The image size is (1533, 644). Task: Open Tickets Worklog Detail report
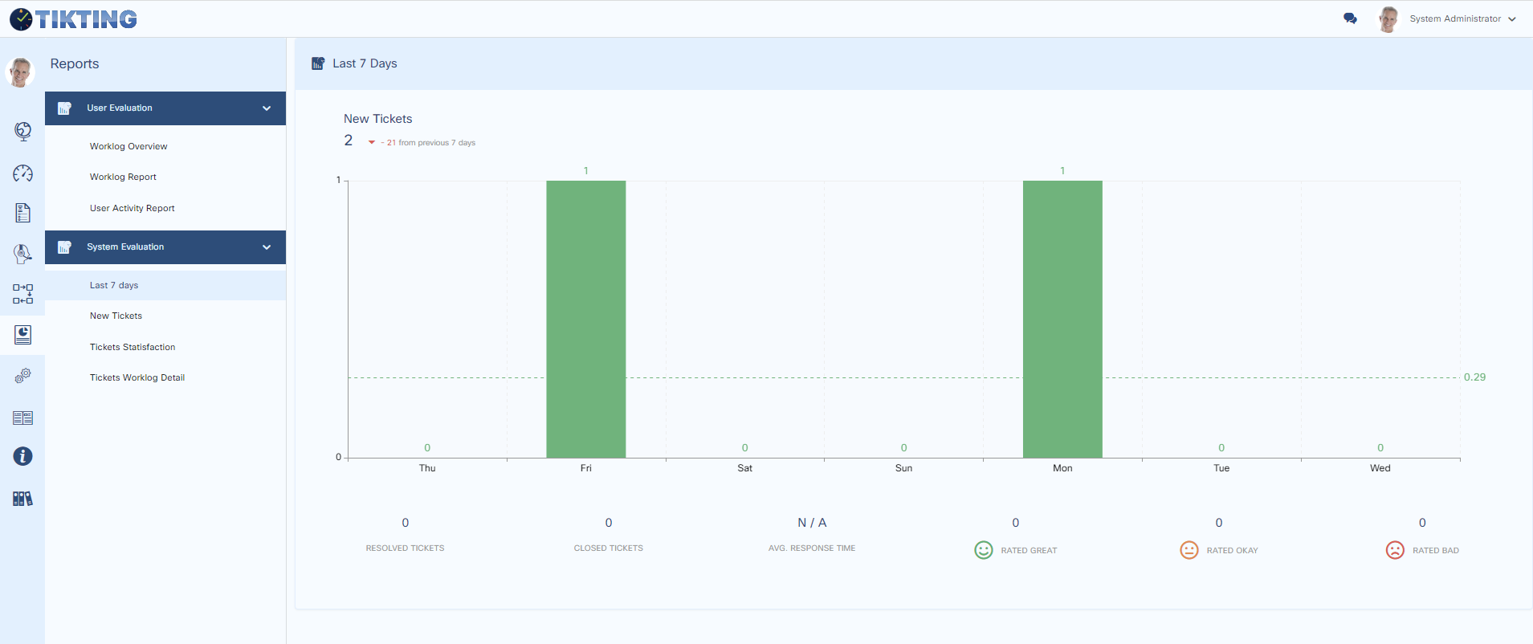(x=137, y=377)
